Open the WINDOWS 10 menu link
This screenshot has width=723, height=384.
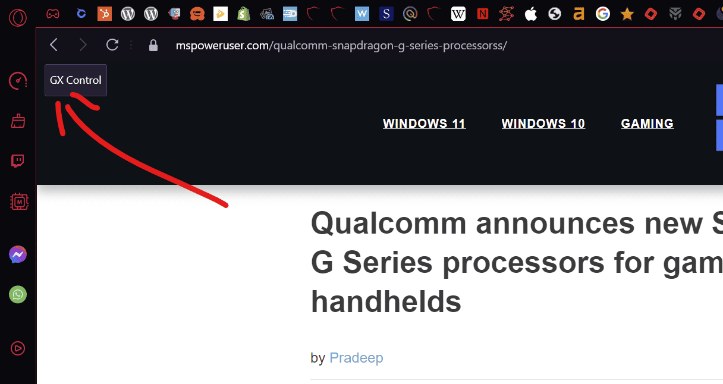pyautogui.click(x=543, y=124)
